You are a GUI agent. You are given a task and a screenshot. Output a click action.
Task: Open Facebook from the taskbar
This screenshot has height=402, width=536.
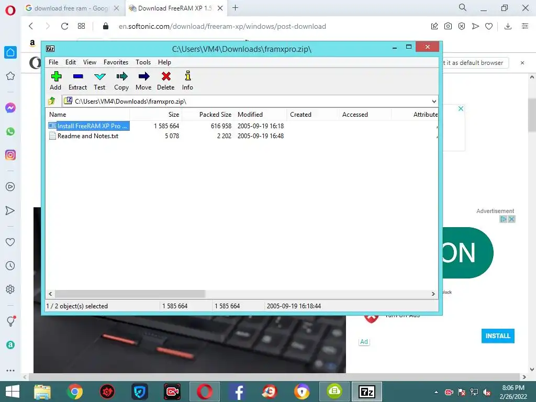click(238, 392)
